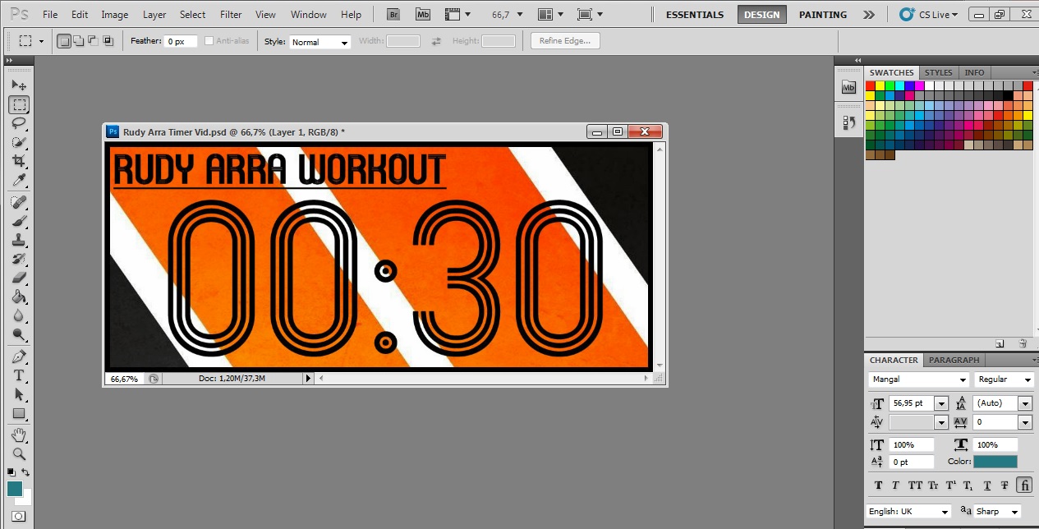Image resolution: width=1039 pixels, height=529 pixels.
Task: Select the Zoom tool
Action: 19,453
